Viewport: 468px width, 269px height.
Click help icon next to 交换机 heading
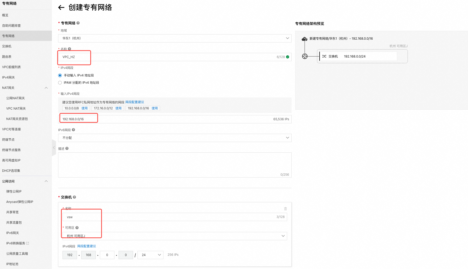pyautogui.click(x=74, y=197)
